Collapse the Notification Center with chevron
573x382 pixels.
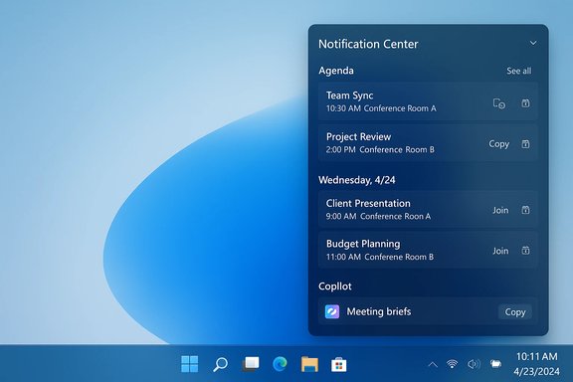533,43
